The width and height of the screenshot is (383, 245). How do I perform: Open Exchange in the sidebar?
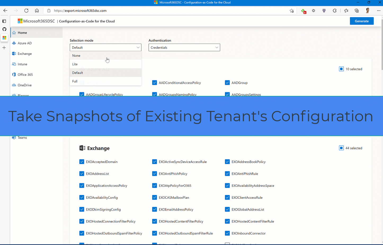pos(37,54)
